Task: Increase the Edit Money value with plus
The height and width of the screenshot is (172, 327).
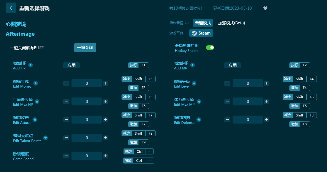Action: 105,83
